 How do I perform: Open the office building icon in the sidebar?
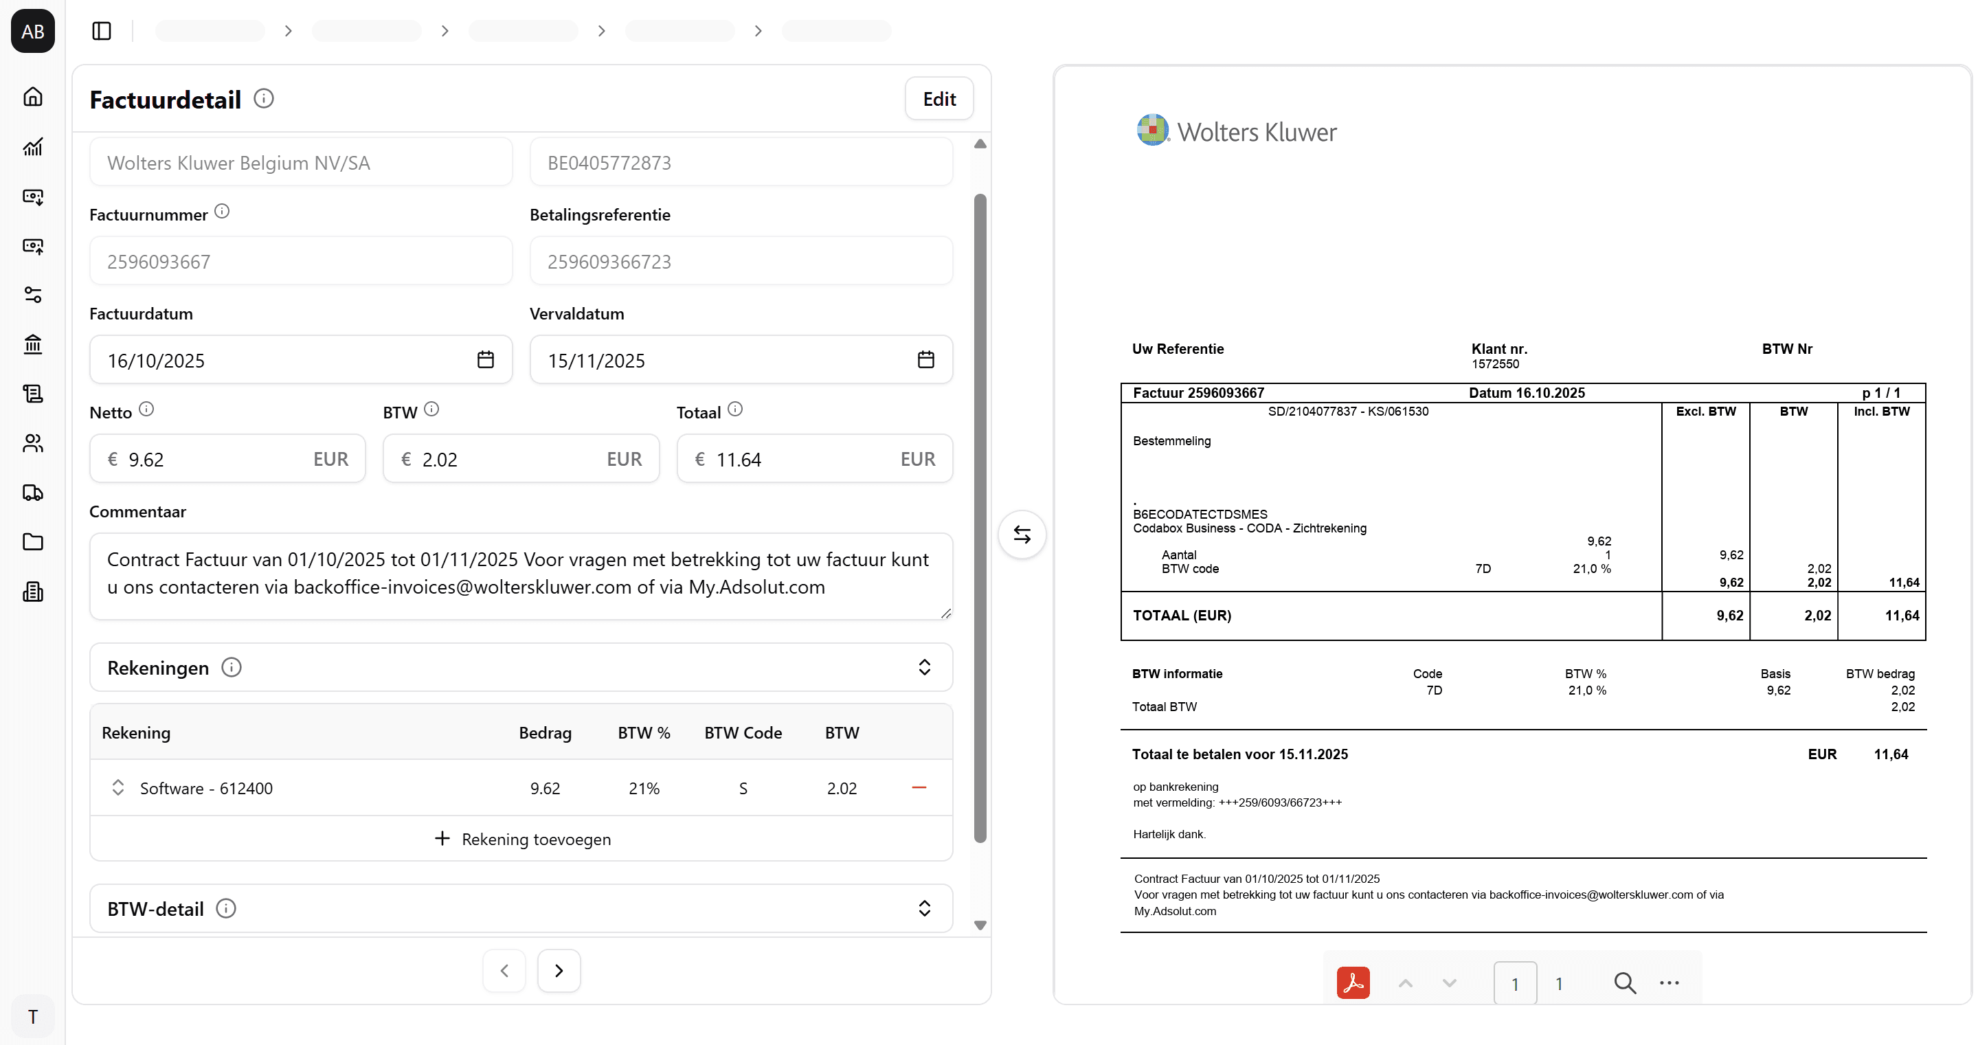pyautogui.click(x=32, y=592)
